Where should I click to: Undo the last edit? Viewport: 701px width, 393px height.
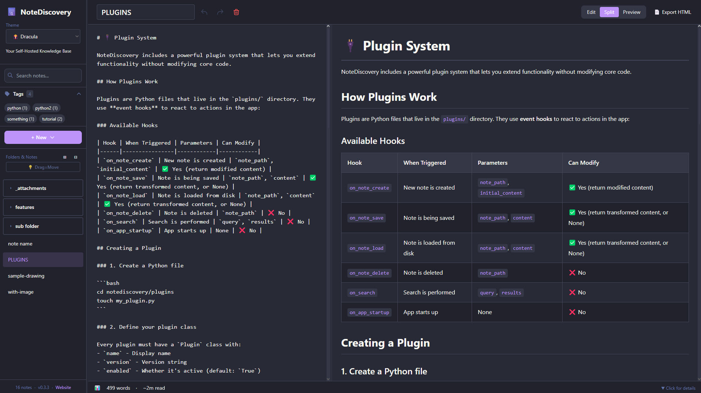click(x=204, y=12)
